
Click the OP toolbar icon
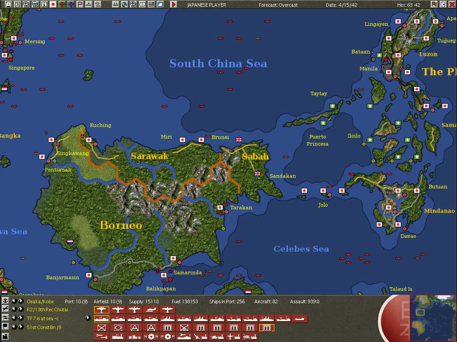click(x=142, y=4)
